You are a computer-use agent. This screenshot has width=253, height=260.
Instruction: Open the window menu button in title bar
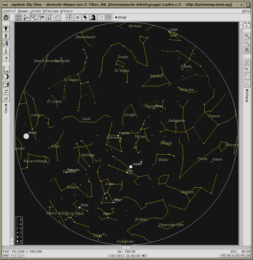point(5,5)
